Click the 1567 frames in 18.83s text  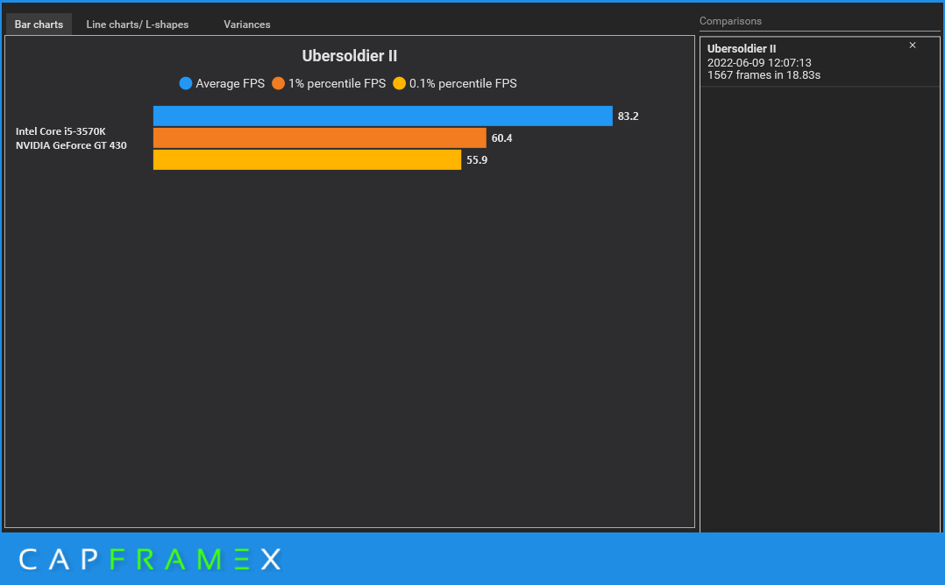pos(764,75)
